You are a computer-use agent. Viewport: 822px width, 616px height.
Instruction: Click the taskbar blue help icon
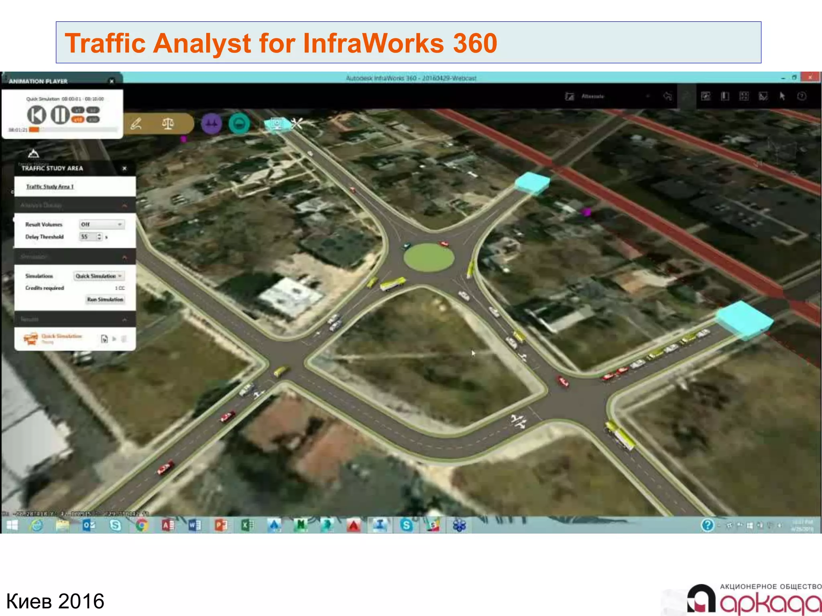[708, 525]
